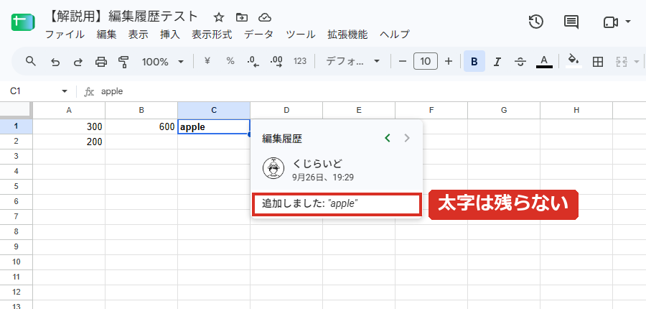Toggle bold formatting off
This screenshot has width=646, height=309.
coord(474,62)
